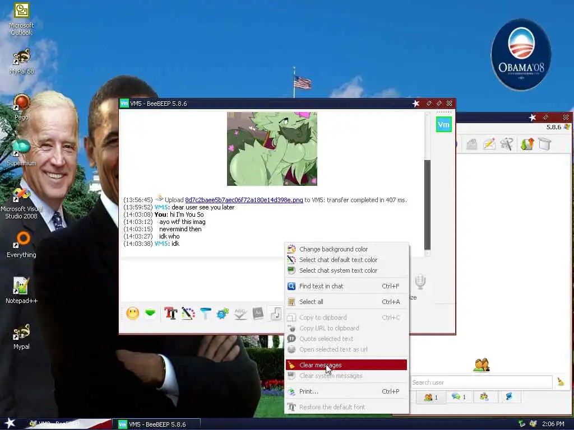The width and height of the screenshot is (574, 430).
Task: Click the star button in chat window title bar
Action: [x=416, y=104]
